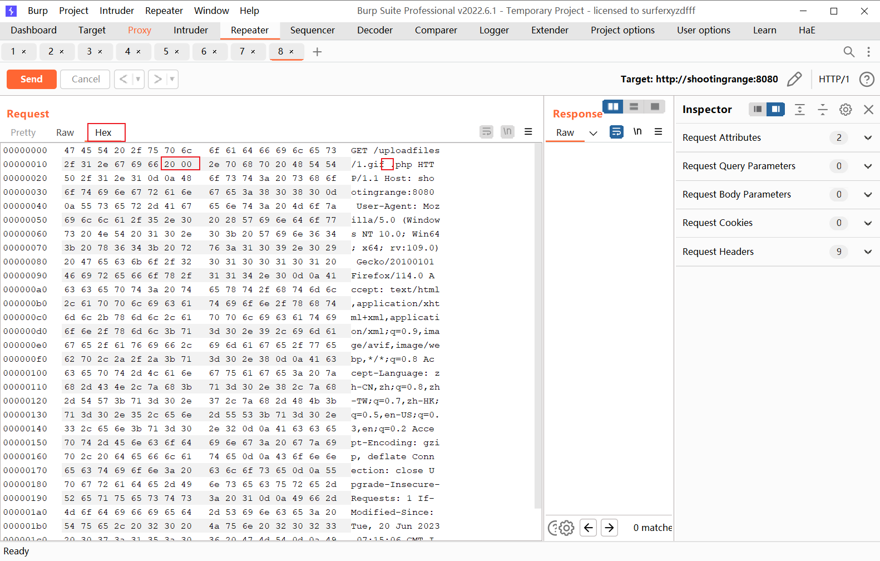
Task: Close Repeater tab 1
Action: 24,52
